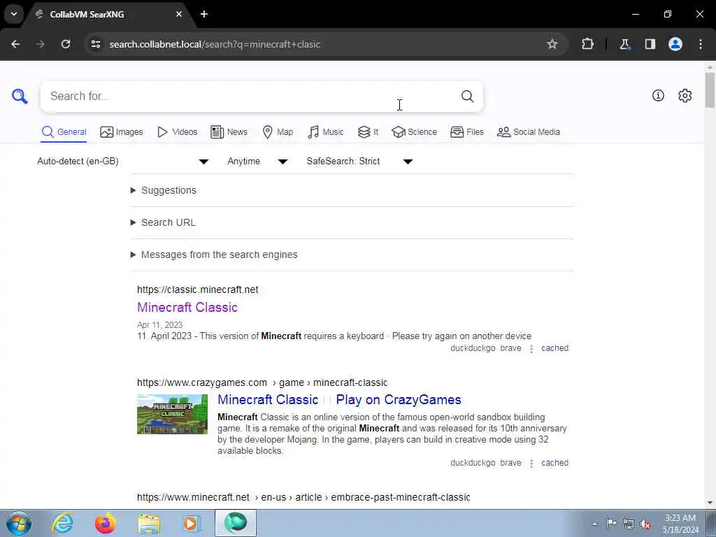Open more options dots for Minecraft Classic result
The width and height of the screenshot is (716, 537).
coord(531,349)
